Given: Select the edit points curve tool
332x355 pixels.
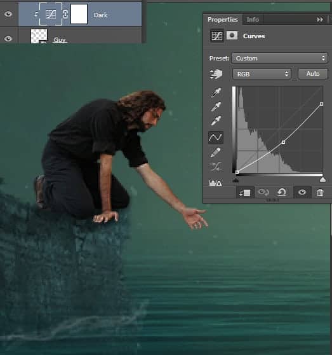Looking at the screenshot, I should pyautogui.click(x=216, y=137).
